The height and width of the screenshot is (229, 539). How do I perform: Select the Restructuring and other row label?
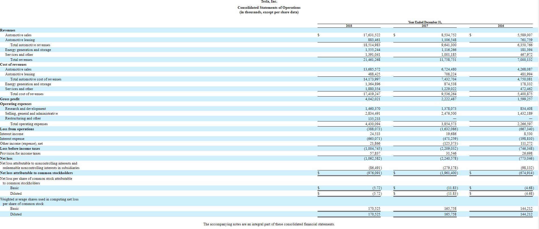pyautogui.click(x=23, y=118)
